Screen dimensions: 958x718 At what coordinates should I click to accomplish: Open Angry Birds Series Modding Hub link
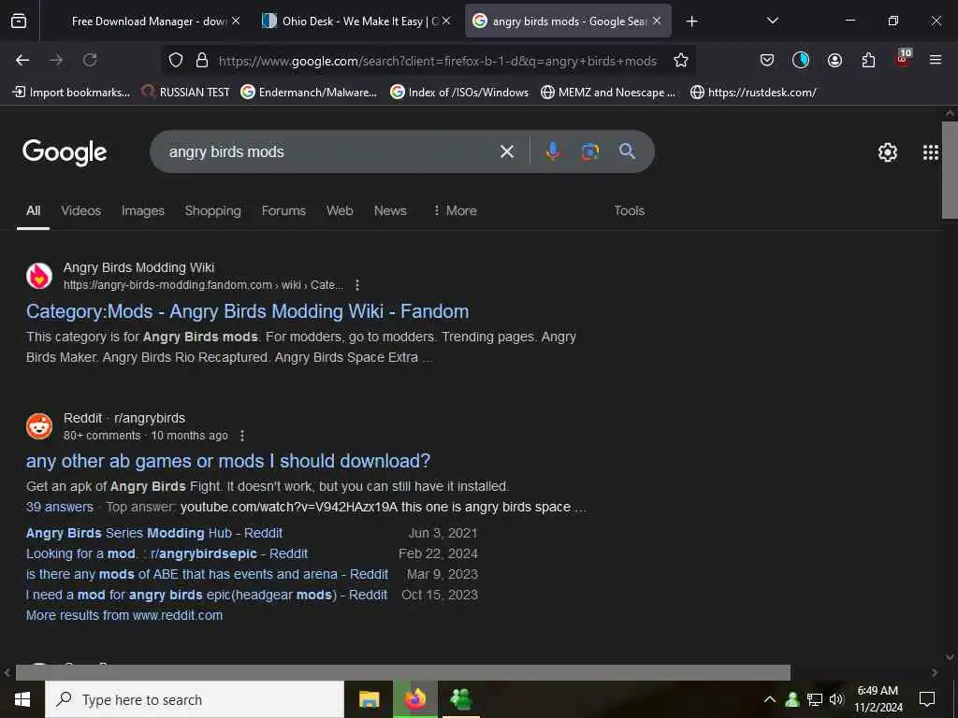coord(154,533)
